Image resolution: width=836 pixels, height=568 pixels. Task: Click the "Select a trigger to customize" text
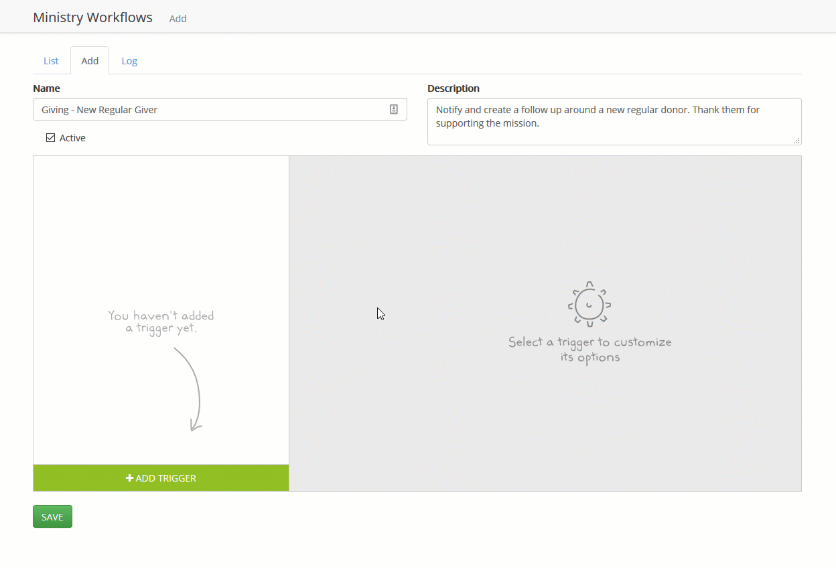[x=589, y=349]
